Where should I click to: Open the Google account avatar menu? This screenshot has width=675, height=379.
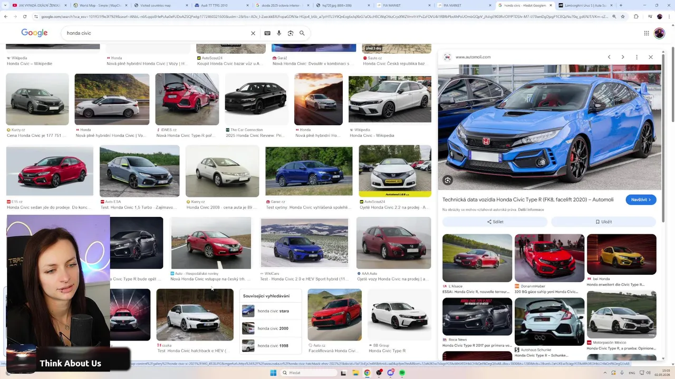(659, 33)
